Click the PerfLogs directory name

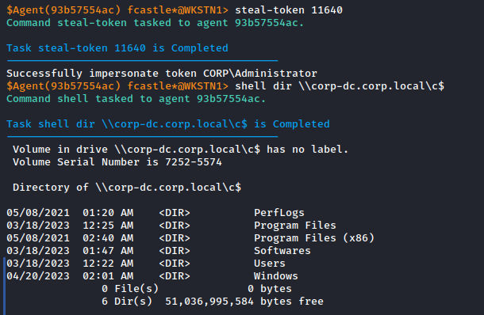pyautogui.click(x=279, y=213)
